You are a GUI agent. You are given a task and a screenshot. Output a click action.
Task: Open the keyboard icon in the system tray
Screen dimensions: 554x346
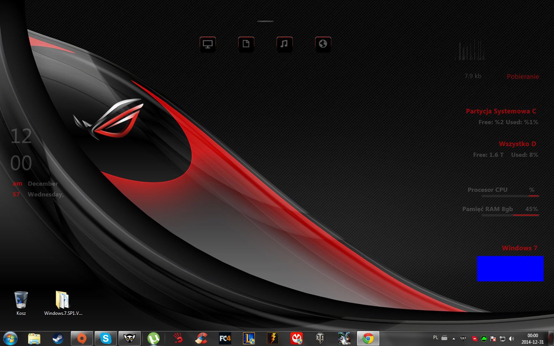click(444, 338)
